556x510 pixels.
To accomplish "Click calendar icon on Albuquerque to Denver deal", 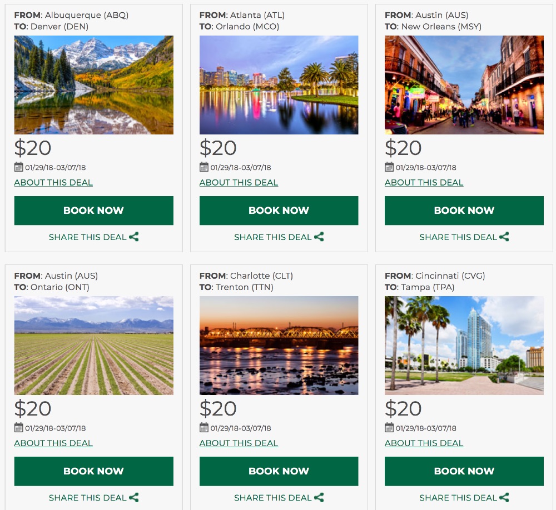I will (x=18, y=167).
